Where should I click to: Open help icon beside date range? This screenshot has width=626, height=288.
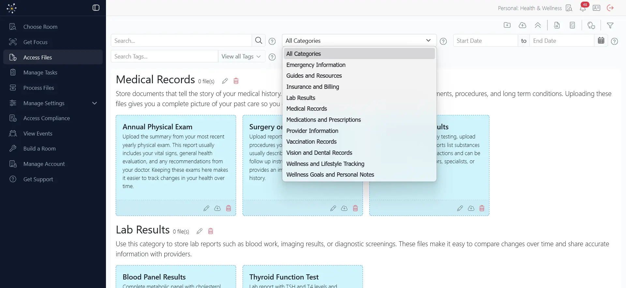pyautogui.click(x=615, y=41)
